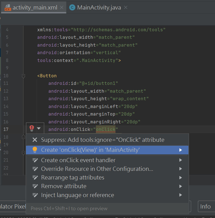The height and width of the screenshot is (218, 215).
Task: Open the MainActivity.java tab
Action: (x=99, y=8)
